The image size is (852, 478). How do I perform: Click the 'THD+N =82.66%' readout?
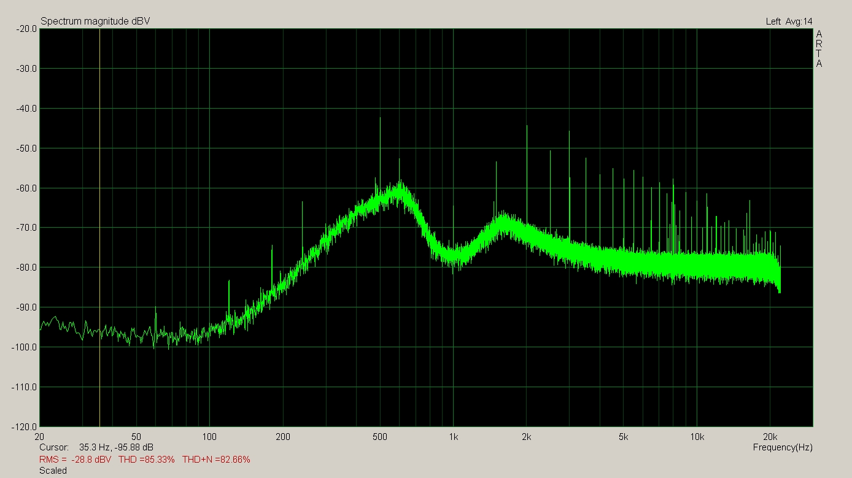tap(216, 459)
